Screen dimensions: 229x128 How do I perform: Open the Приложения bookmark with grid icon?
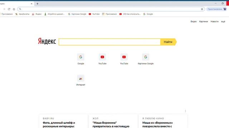[x=109, y=14]
